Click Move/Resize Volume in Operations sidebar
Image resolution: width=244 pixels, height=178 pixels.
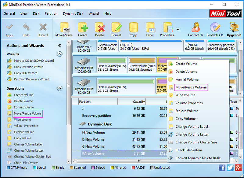(x=27, y=113)
